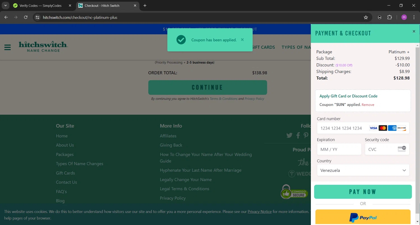The height and width of the screenshot is (225, 420).
Task: Open the Gift Cards navigation item
Action: 263,47
